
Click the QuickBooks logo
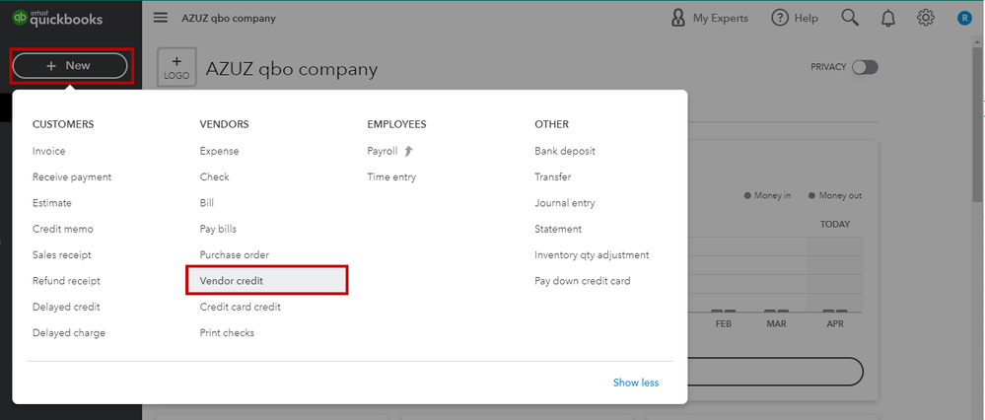[x=57, y=18]
